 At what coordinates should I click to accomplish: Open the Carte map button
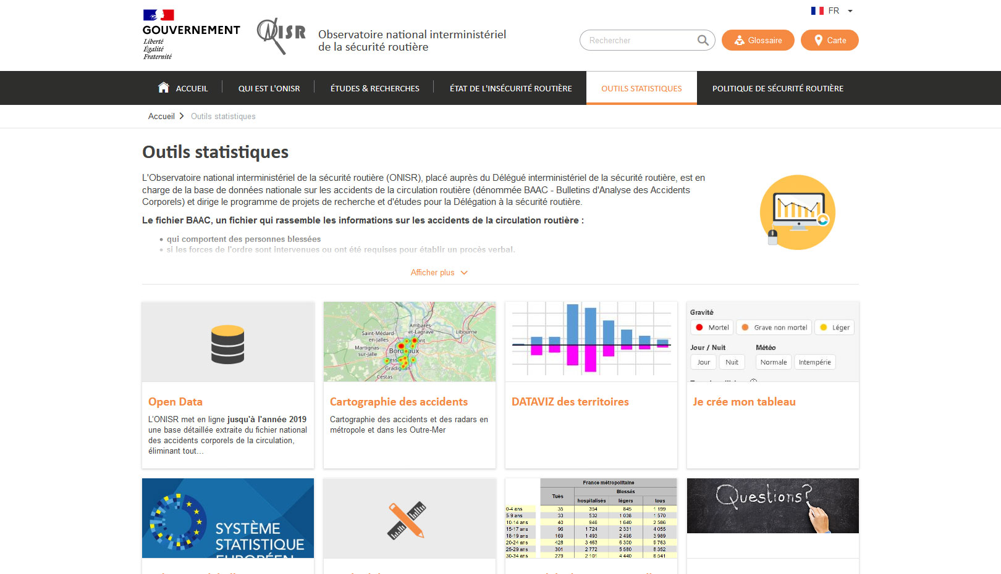pyautogui.click(x=829, y=40)
